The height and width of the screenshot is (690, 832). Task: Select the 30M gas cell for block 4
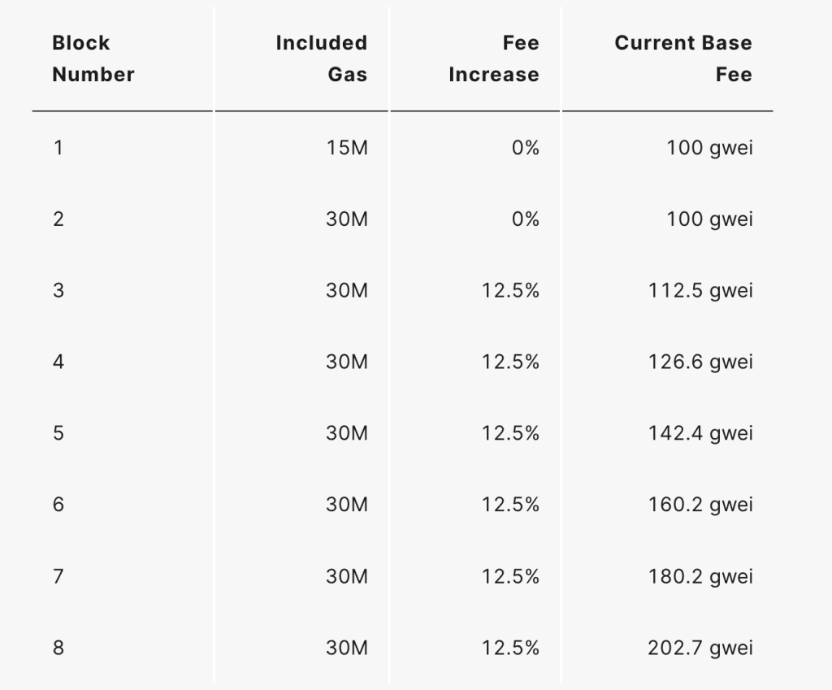click(x=347, y=362)
